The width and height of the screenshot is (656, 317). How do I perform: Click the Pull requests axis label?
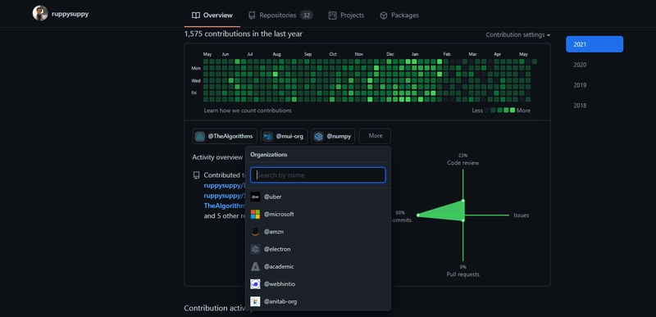pyautogui.click(x=462, y=274)
